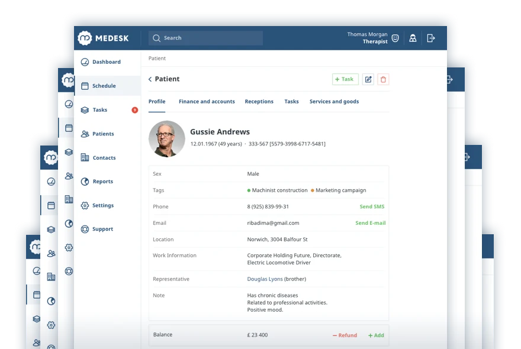
Task: Click the Refund balance button
Action: pos(345,335)
